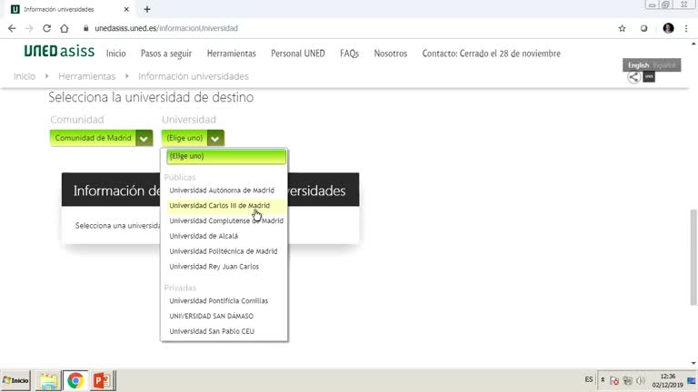
Task: Open the Contacto menu item
Action: click(x=491, y=54)
